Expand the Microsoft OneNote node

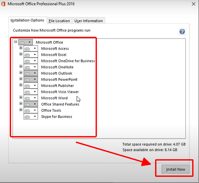coord(21,66)
